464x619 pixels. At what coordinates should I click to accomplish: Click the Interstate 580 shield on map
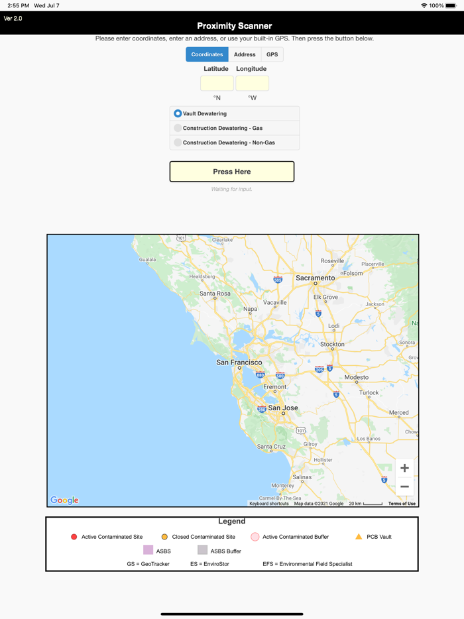[x=280, y=375]
